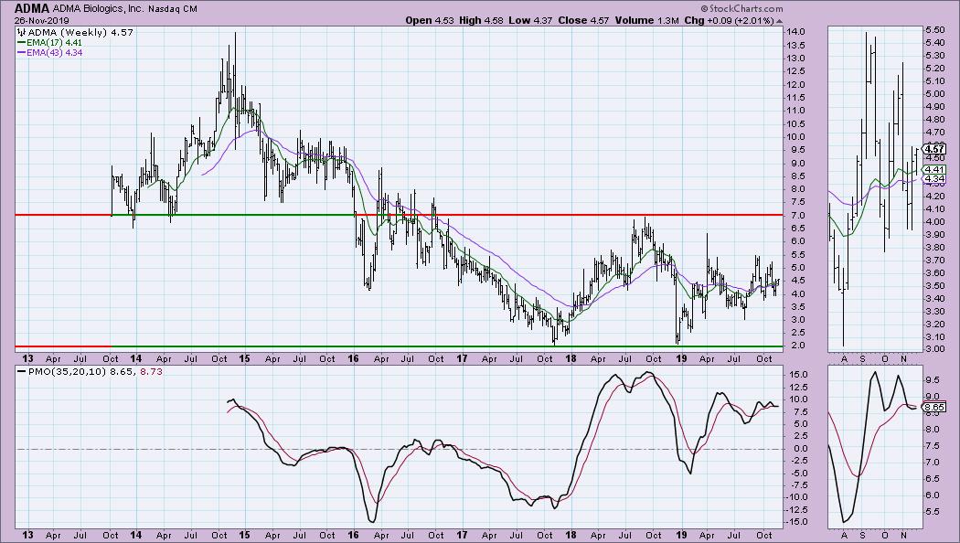Click the up triangle after the Chg value
960x543 pixels.
pyautogui.click(x=779, y=21)
